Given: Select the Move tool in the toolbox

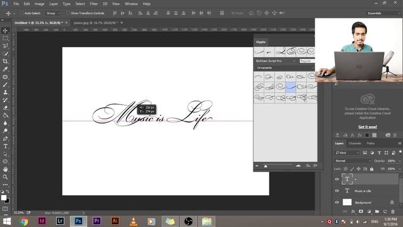Looking at the screenshot, I should click(x=5, y=31).
